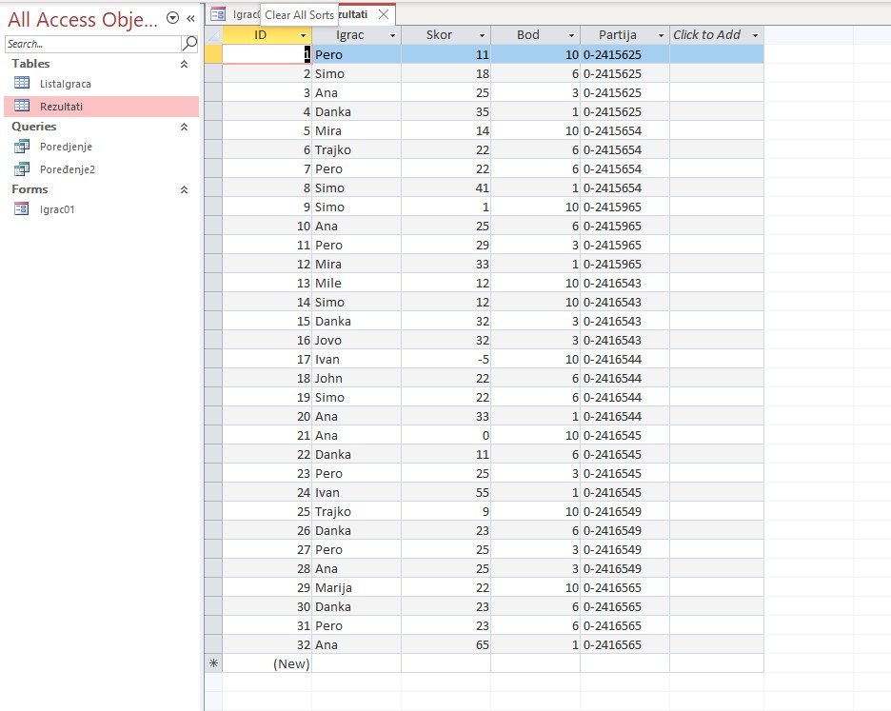Click the Poređenje2 query icon
This screenshot has height=711, width=891.
pos(22,168)
